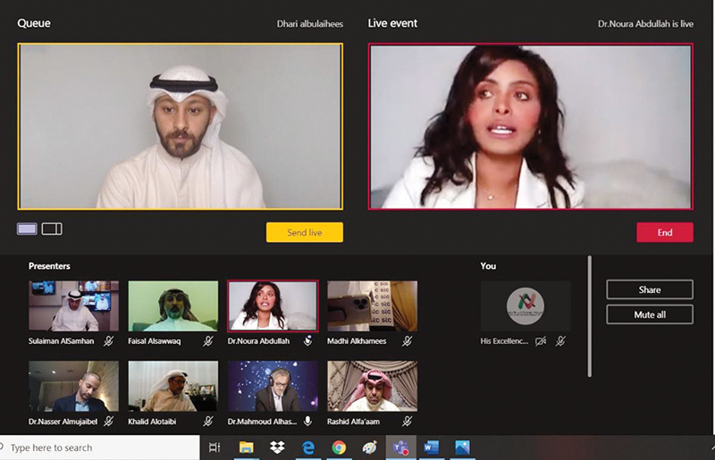The image size is (715, 460).
Task: Select the single content layout icon
Action: 27,229
